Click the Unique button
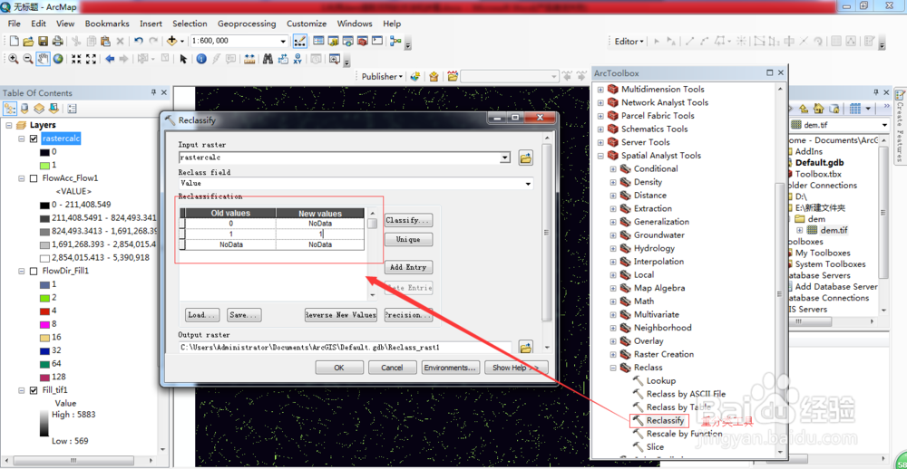 click(408, 240)
